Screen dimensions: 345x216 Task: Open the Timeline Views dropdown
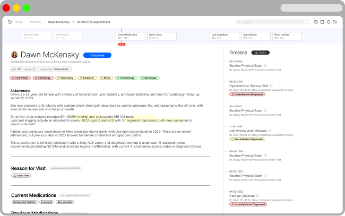pos(260,53)
